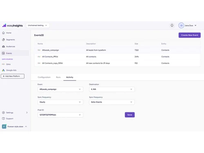Open the Pixel ID dropdown

click(x=60, y=115)
